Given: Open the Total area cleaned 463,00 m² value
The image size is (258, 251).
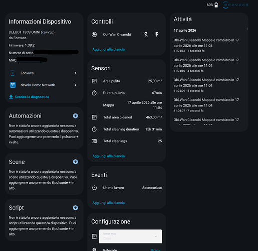Looking at the screenshot, I should point(154,117).
